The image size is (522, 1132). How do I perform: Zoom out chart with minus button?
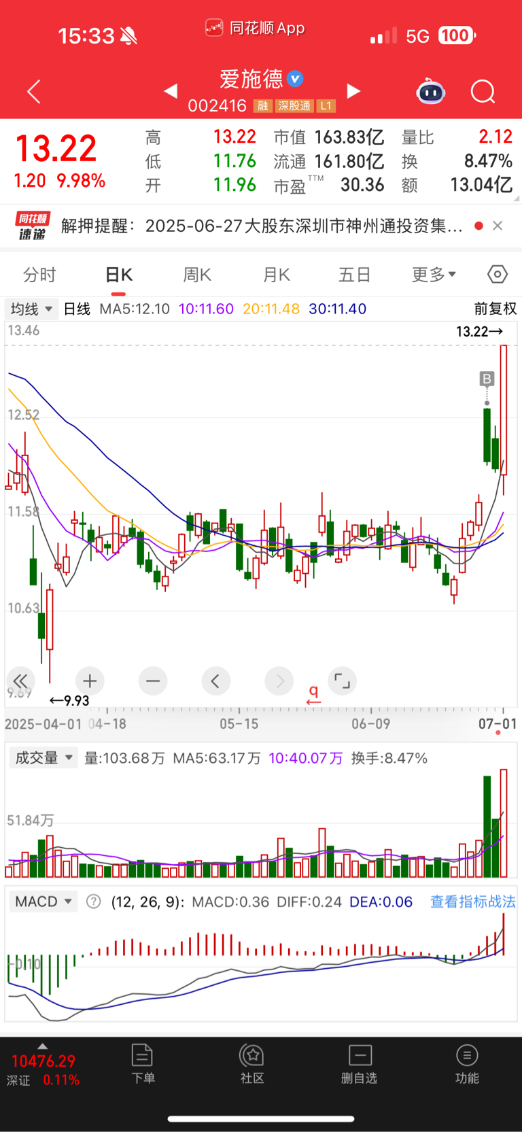click(x=153, y=681)
